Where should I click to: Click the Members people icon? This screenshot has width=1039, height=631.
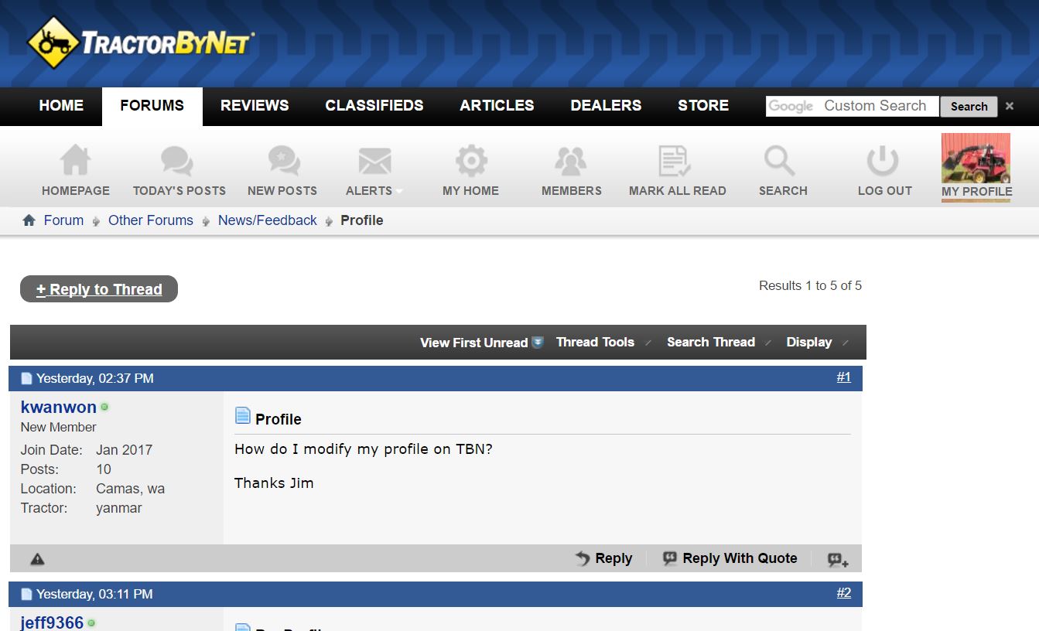[571, 162]
